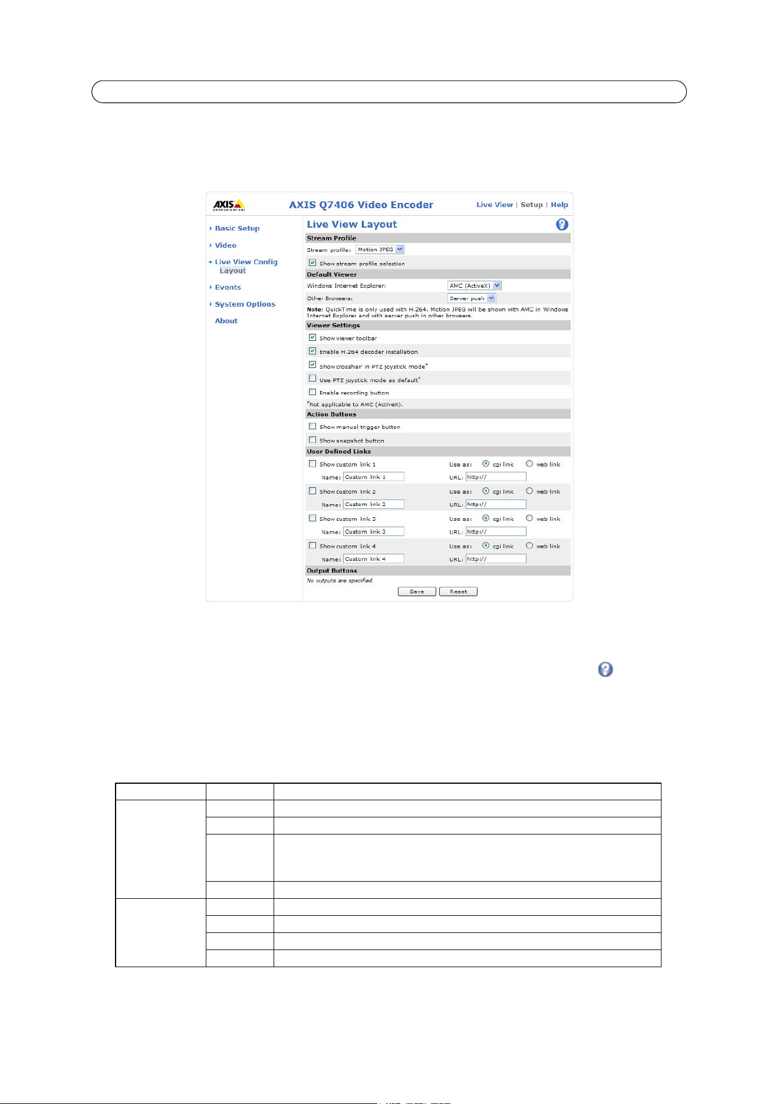This screenshot has width=780, height=1104.
Task: Open Other Browsers Server push dropdown
Action: 472,298
